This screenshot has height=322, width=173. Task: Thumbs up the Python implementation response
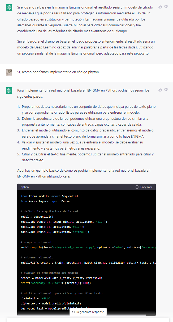click(160, 90)
